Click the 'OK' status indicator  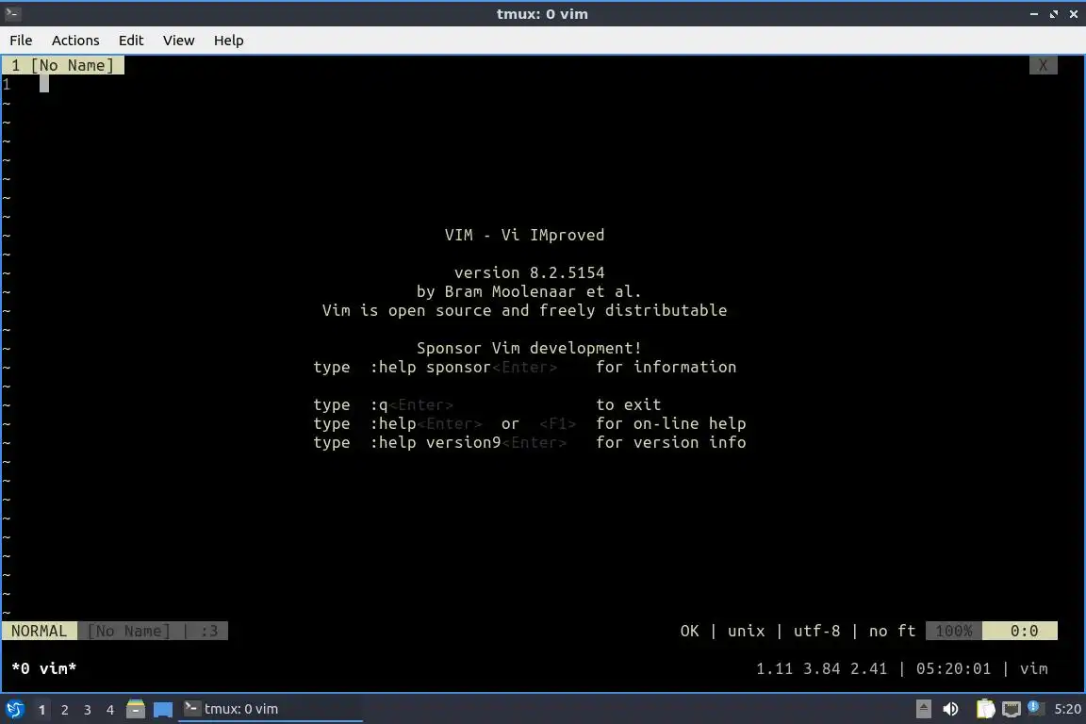(x=689, y=631)
